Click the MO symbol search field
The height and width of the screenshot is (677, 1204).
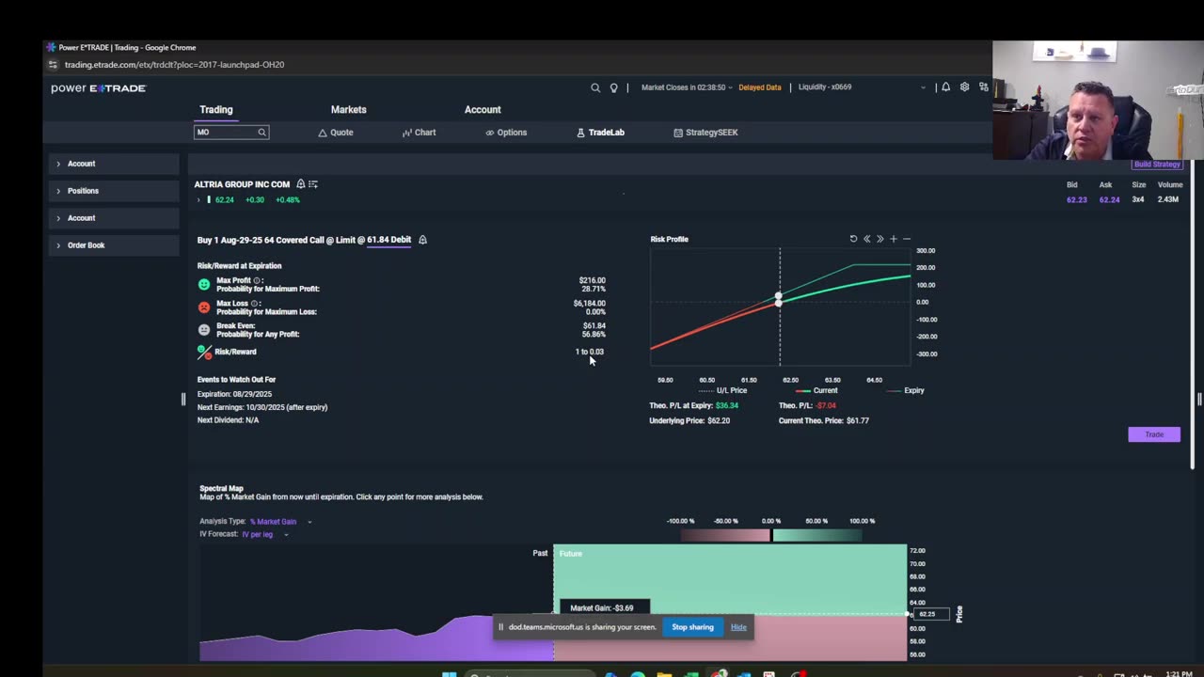tap(231, 133)
